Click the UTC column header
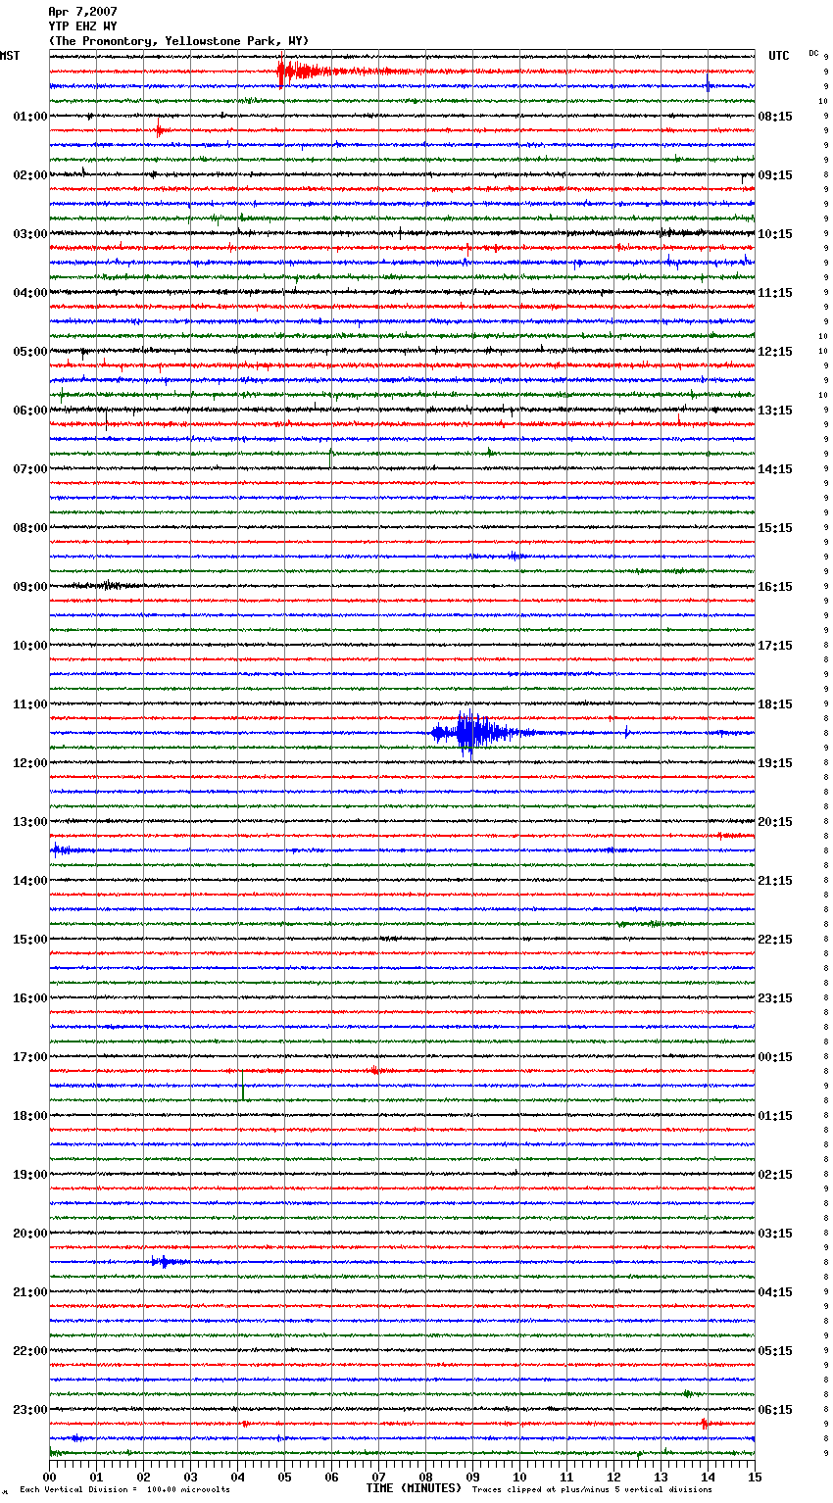The height and width of the screenshot is (1503, 833). tap(779, 56)
